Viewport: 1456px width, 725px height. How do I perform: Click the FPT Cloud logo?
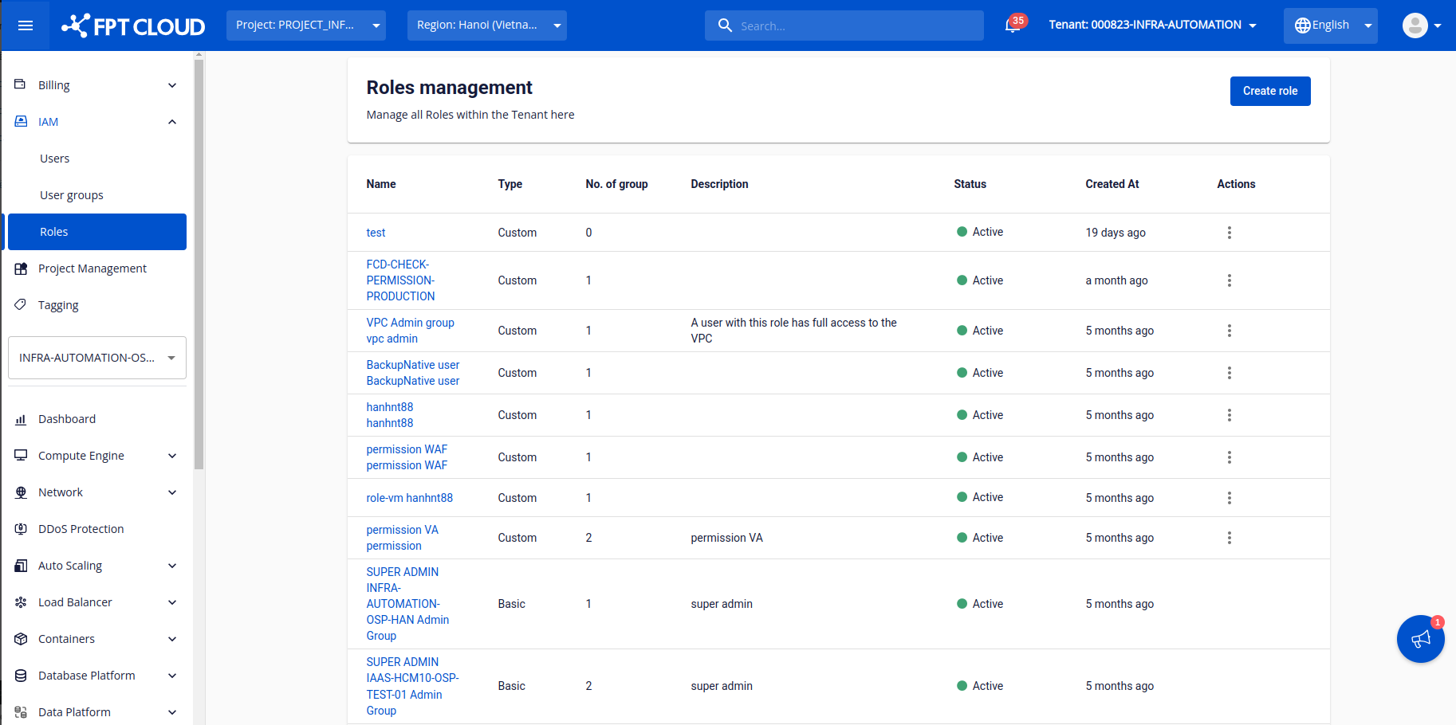(x=134, y=25)
